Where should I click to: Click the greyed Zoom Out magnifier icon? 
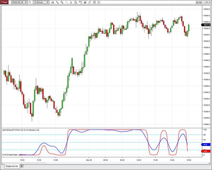[x=66, y=2]
